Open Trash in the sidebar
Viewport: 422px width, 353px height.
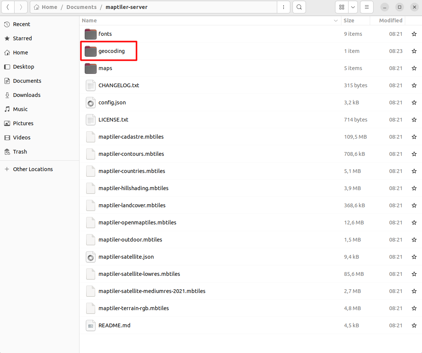[40, 152]
